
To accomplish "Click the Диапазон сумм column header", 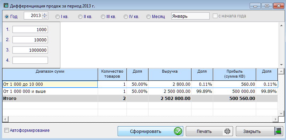I will click(x=50, y=74).
